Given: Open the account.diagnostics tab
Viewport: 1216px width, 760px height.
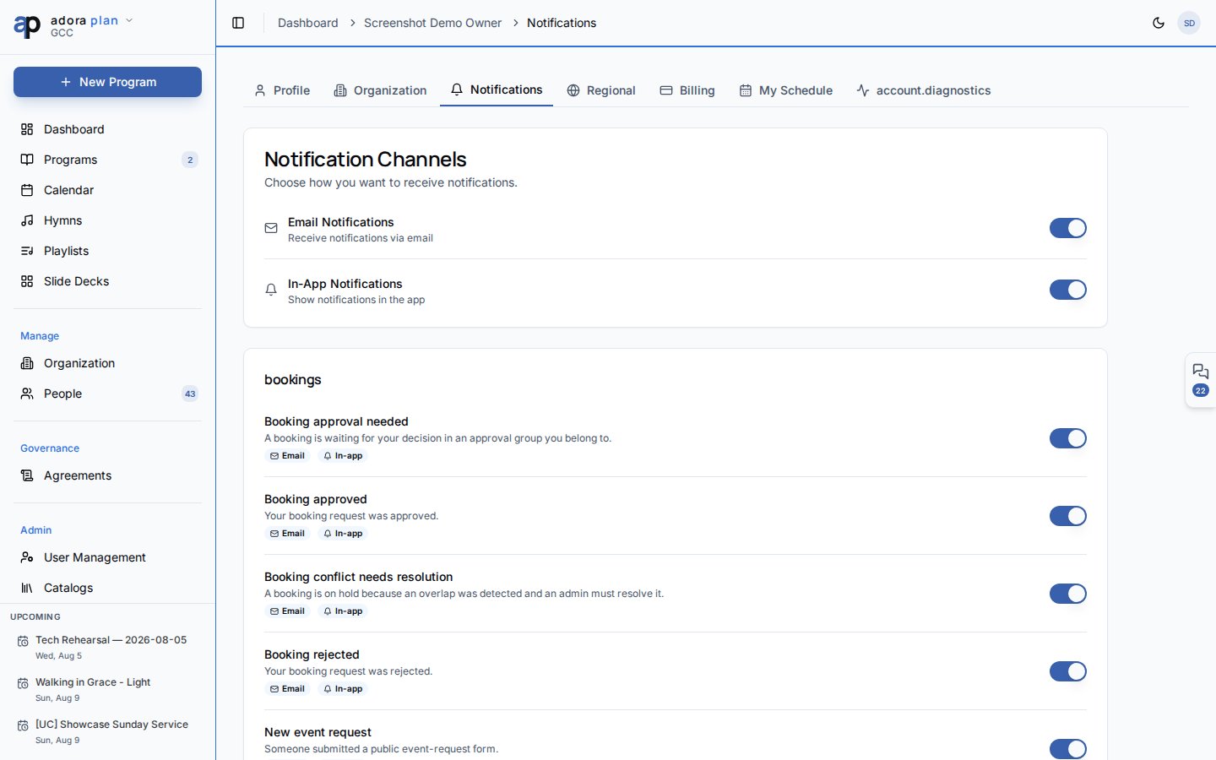Looking at the screenshot, I should coord(924,90).
